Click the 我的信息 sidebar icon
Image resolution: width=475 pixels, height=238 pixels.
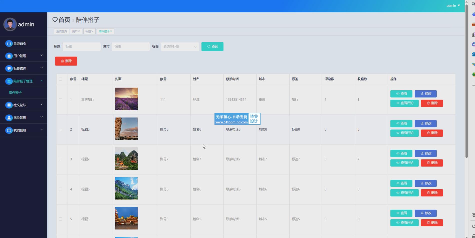tap(9, 130)
